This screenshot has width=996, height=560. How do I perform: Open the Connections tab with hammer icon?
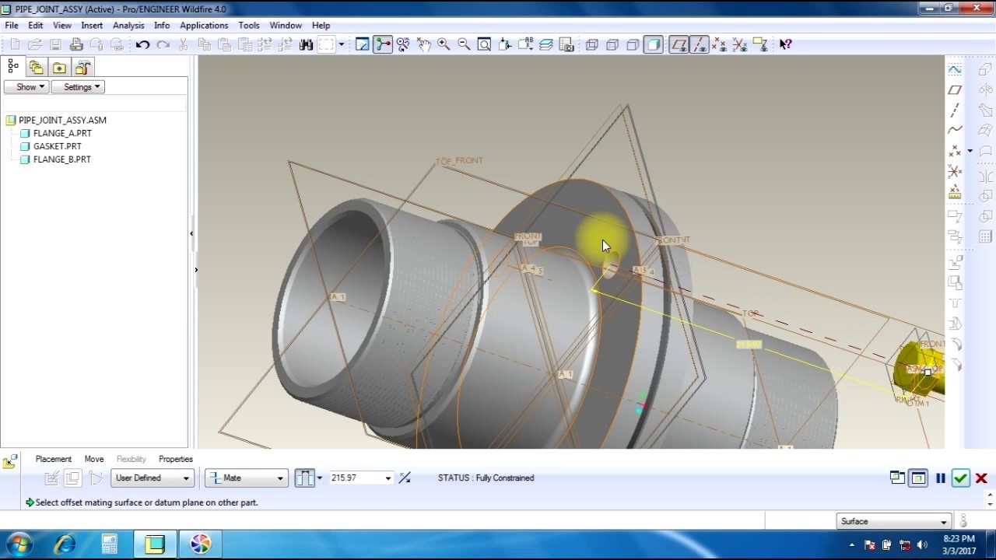pyautogui.click(x=82, y=68)
